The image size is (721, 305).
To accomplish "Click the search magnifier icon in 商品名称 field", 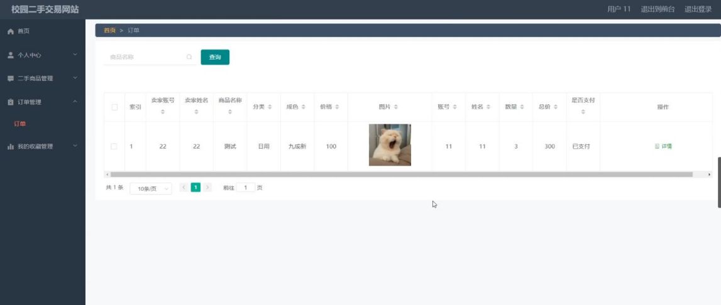I will (x=189, y=57).
